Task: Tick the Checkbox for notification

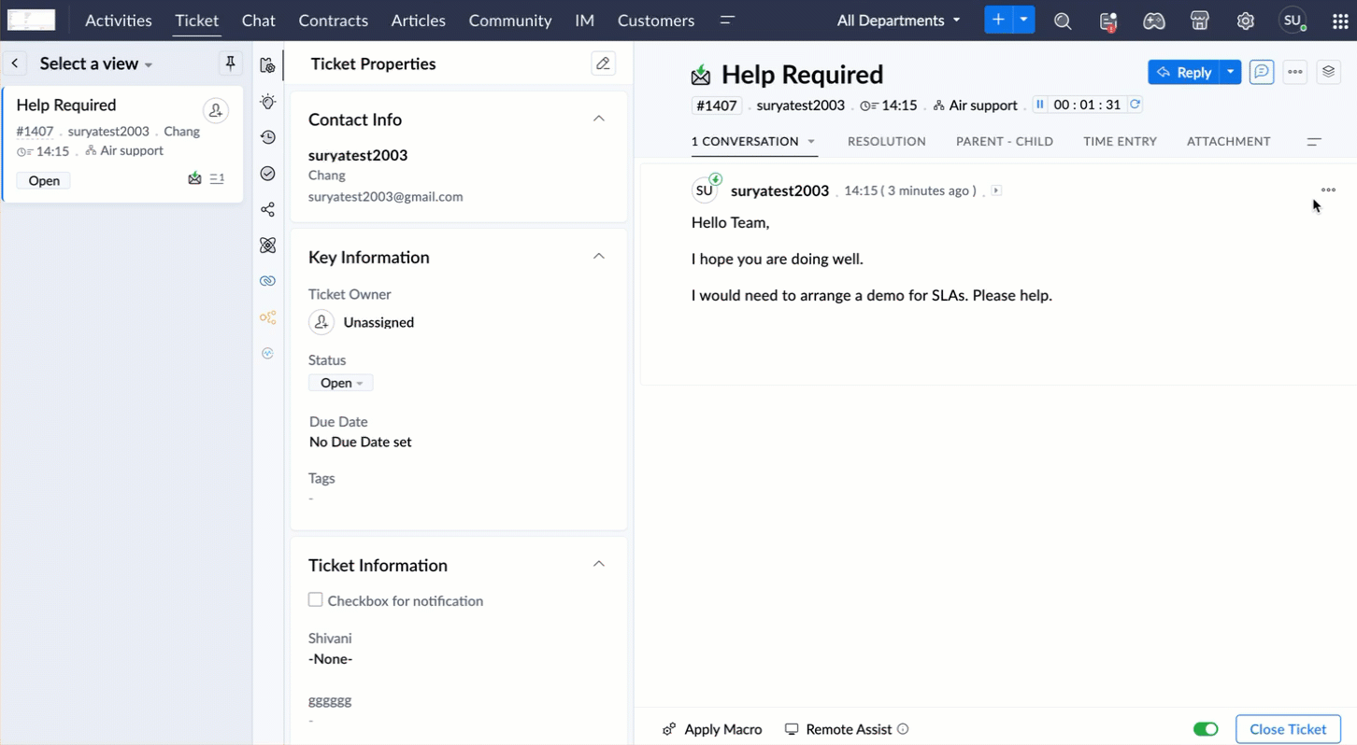Action: (x=316, y=600)
